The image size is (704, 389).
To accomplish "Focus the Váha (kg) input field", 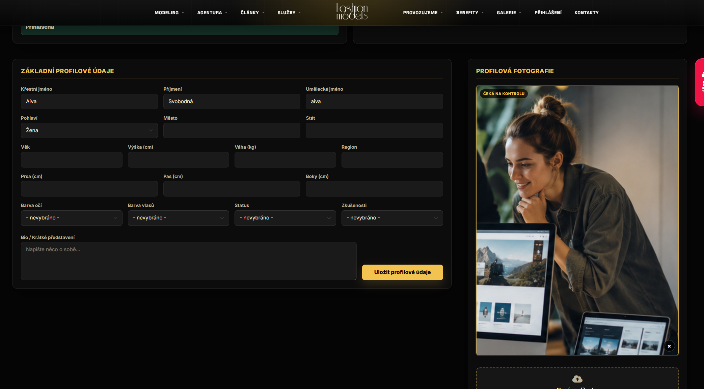I will (285, 160).
